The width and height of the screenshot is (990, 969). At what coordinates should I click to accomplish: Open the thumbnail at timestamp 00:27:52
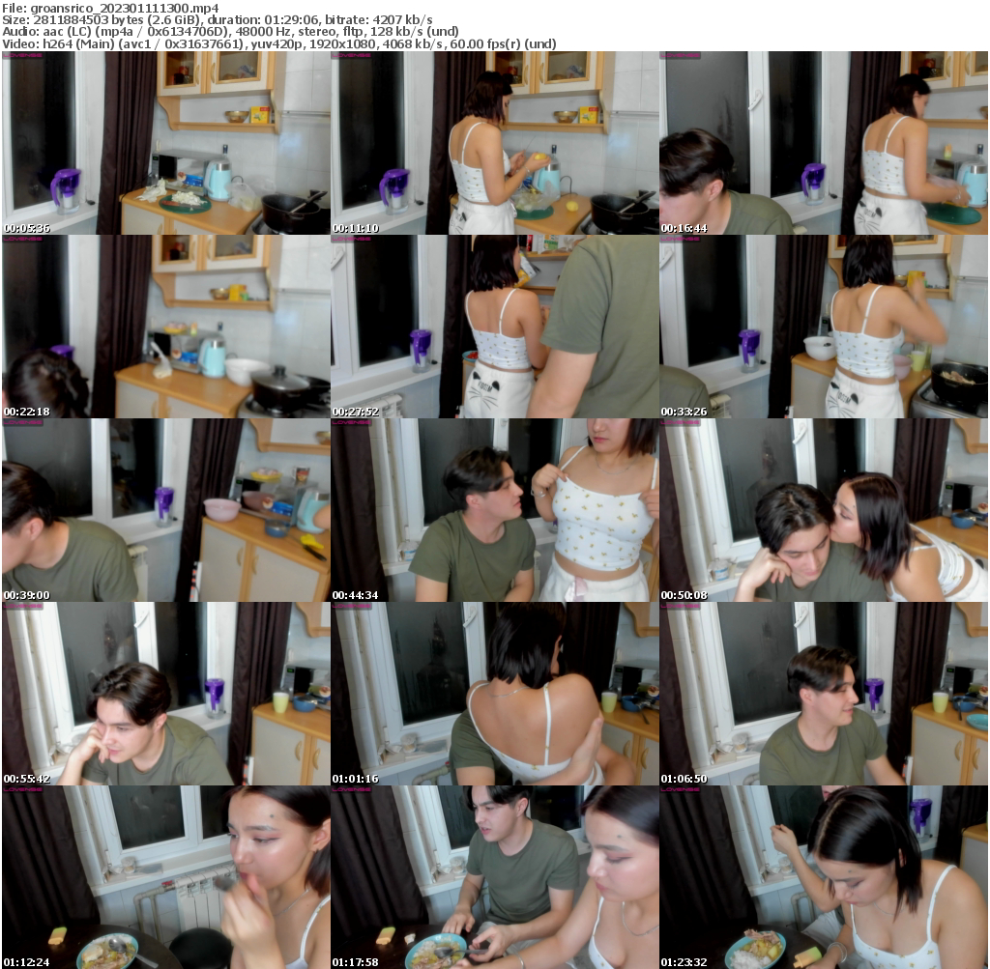(x=494, y=328)
